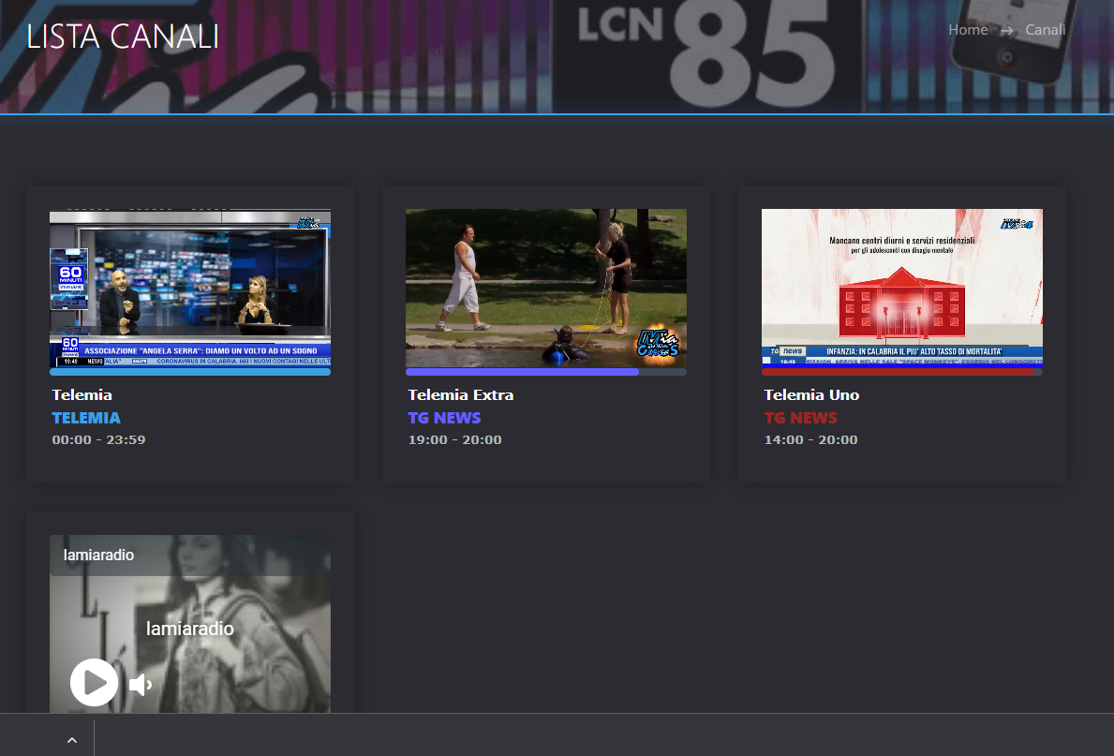Click the Telemia Uno channel title
This screenshot has width=1114, height=756.
coord(811,395)
